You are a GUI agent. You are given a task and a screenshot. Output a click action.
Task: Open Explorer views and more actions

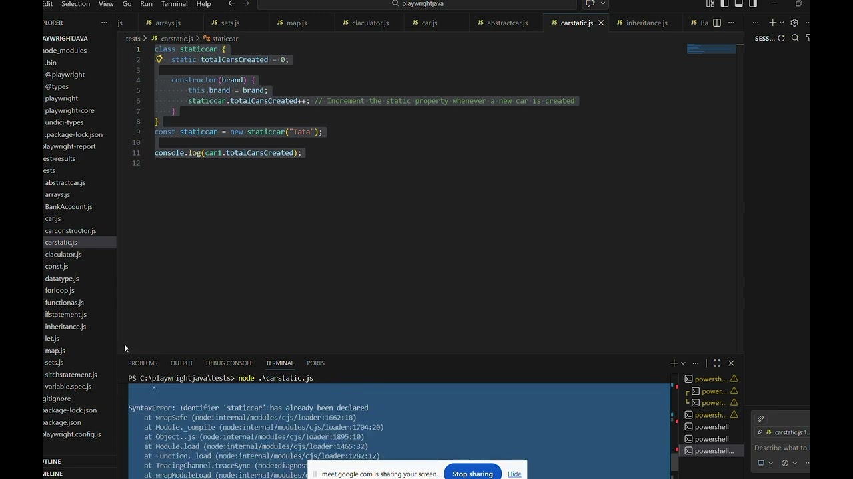tap(104, 23)
